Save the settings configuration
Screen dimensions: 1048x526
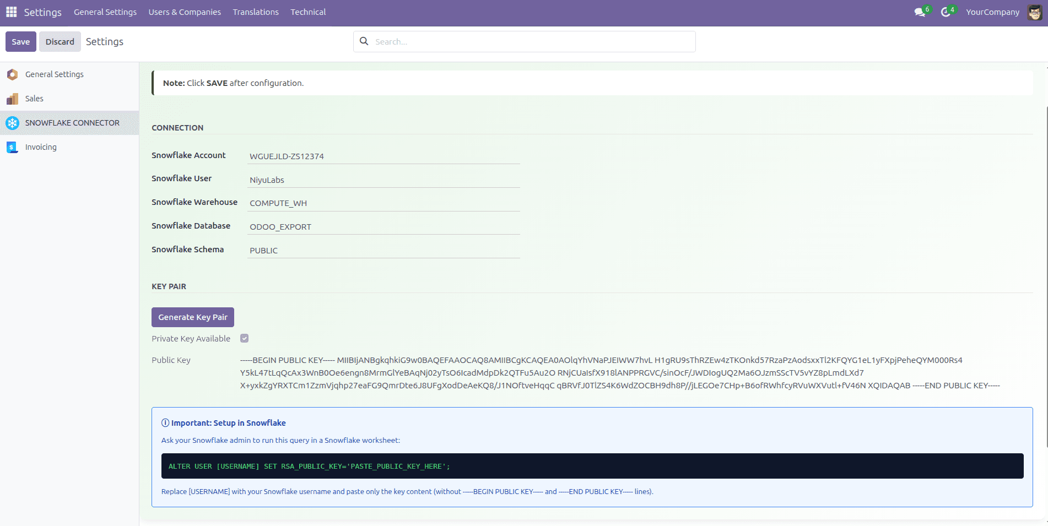[x=21, y=42]
